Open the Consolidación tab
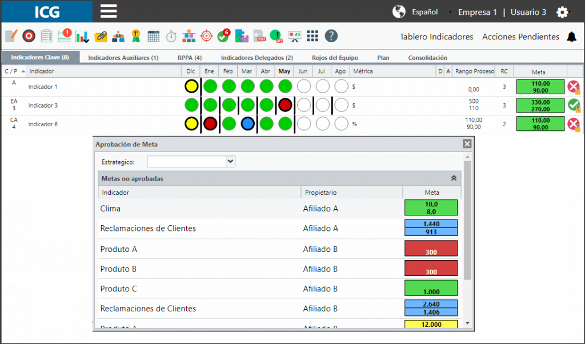585x344 pixels. (x=427, y=58)
